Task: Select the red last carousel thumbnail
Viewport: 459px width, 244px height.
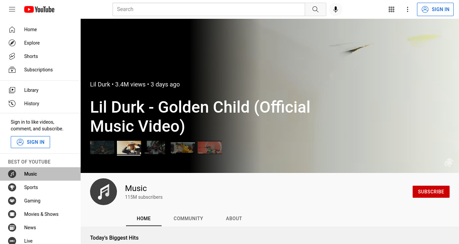Action: [x=210, y=147]
